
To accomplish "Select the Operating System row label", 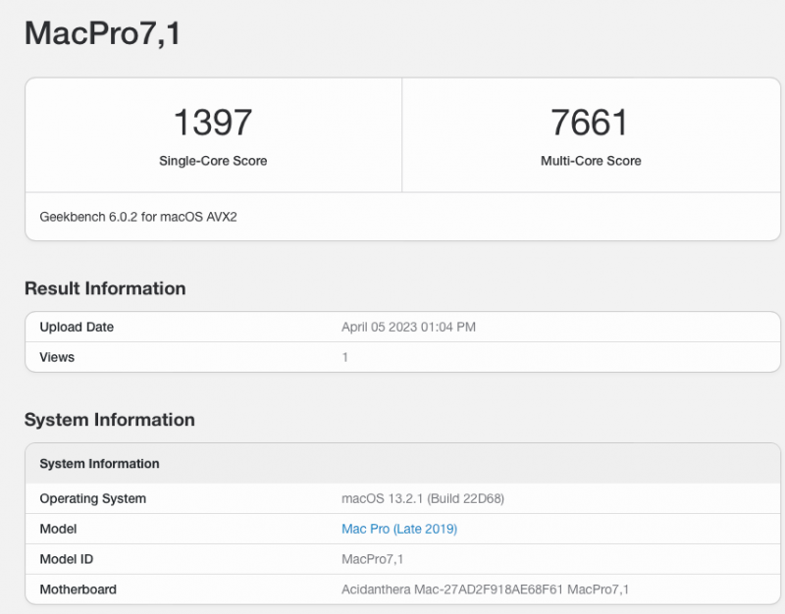I will (92, 498).
